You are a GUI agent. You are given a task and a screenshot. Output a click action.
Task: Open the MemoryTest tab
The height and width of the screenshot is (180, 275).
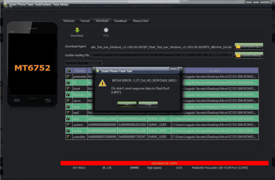(140, 21)
